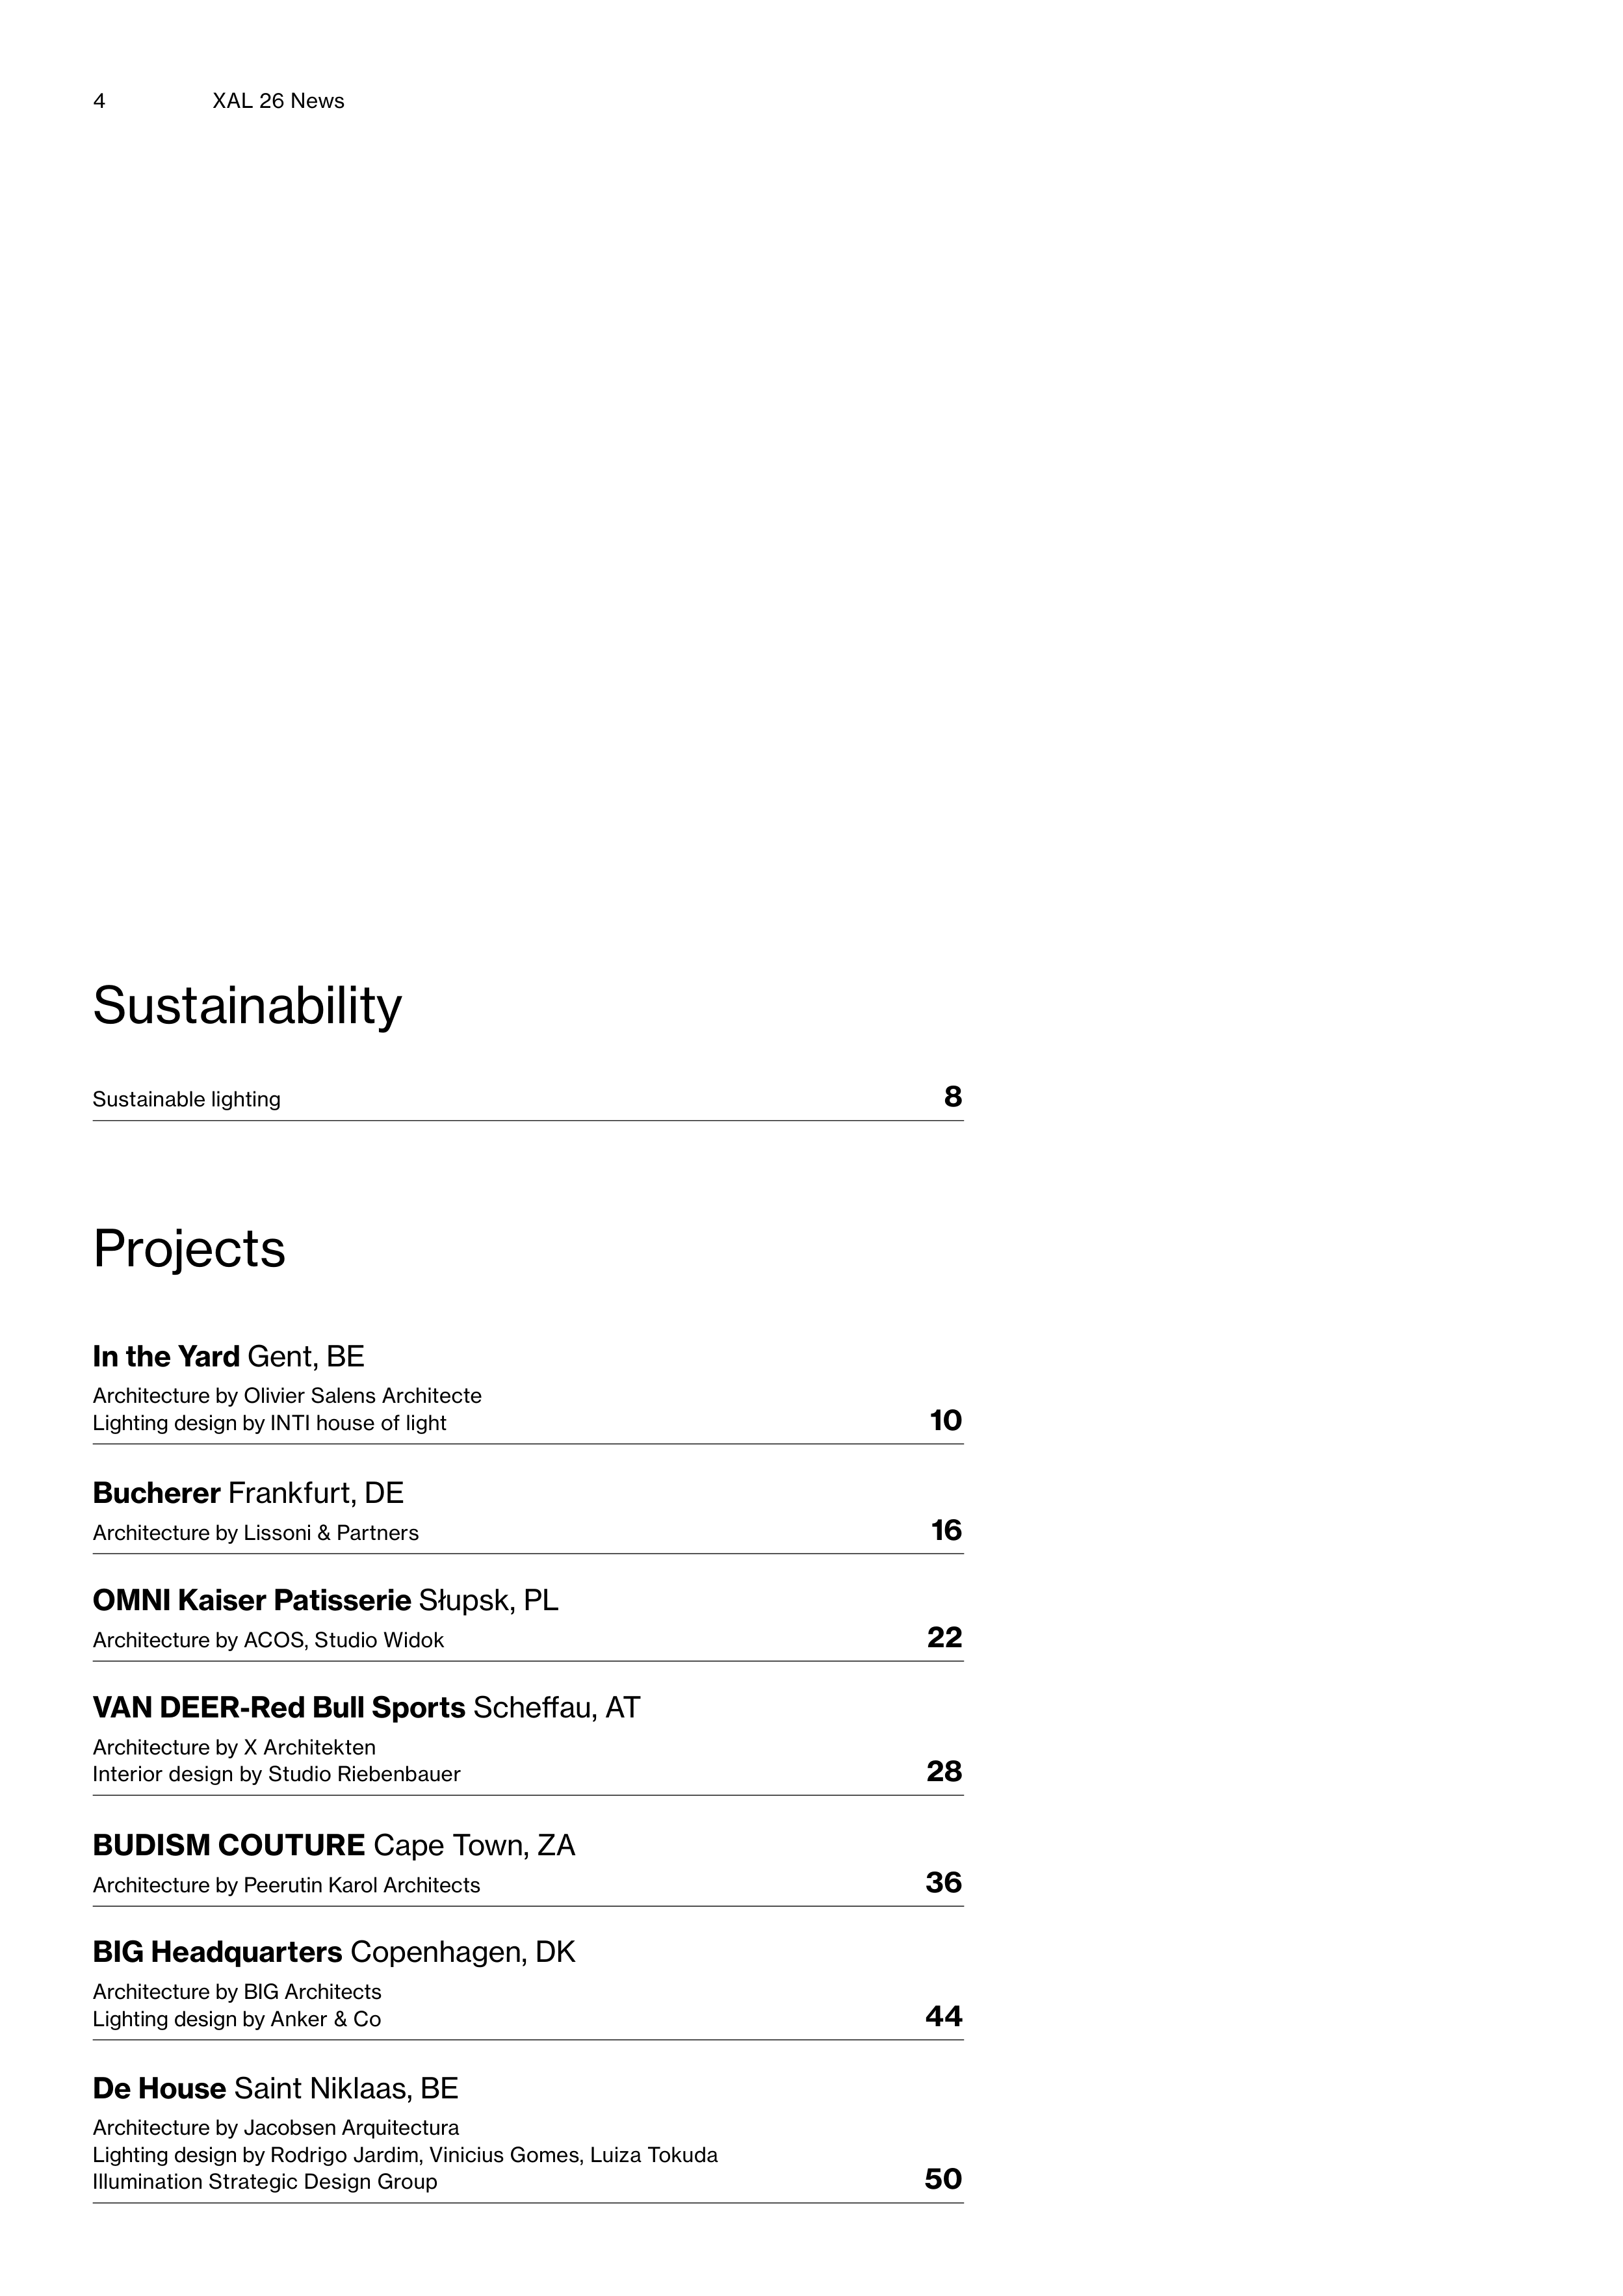Open the "Sustainable lighting" contents entry
Screen dimensions: 1623x2296
point(187,1099)
